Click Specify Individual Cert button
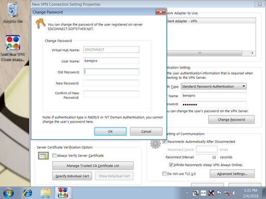 pos(72,176)
